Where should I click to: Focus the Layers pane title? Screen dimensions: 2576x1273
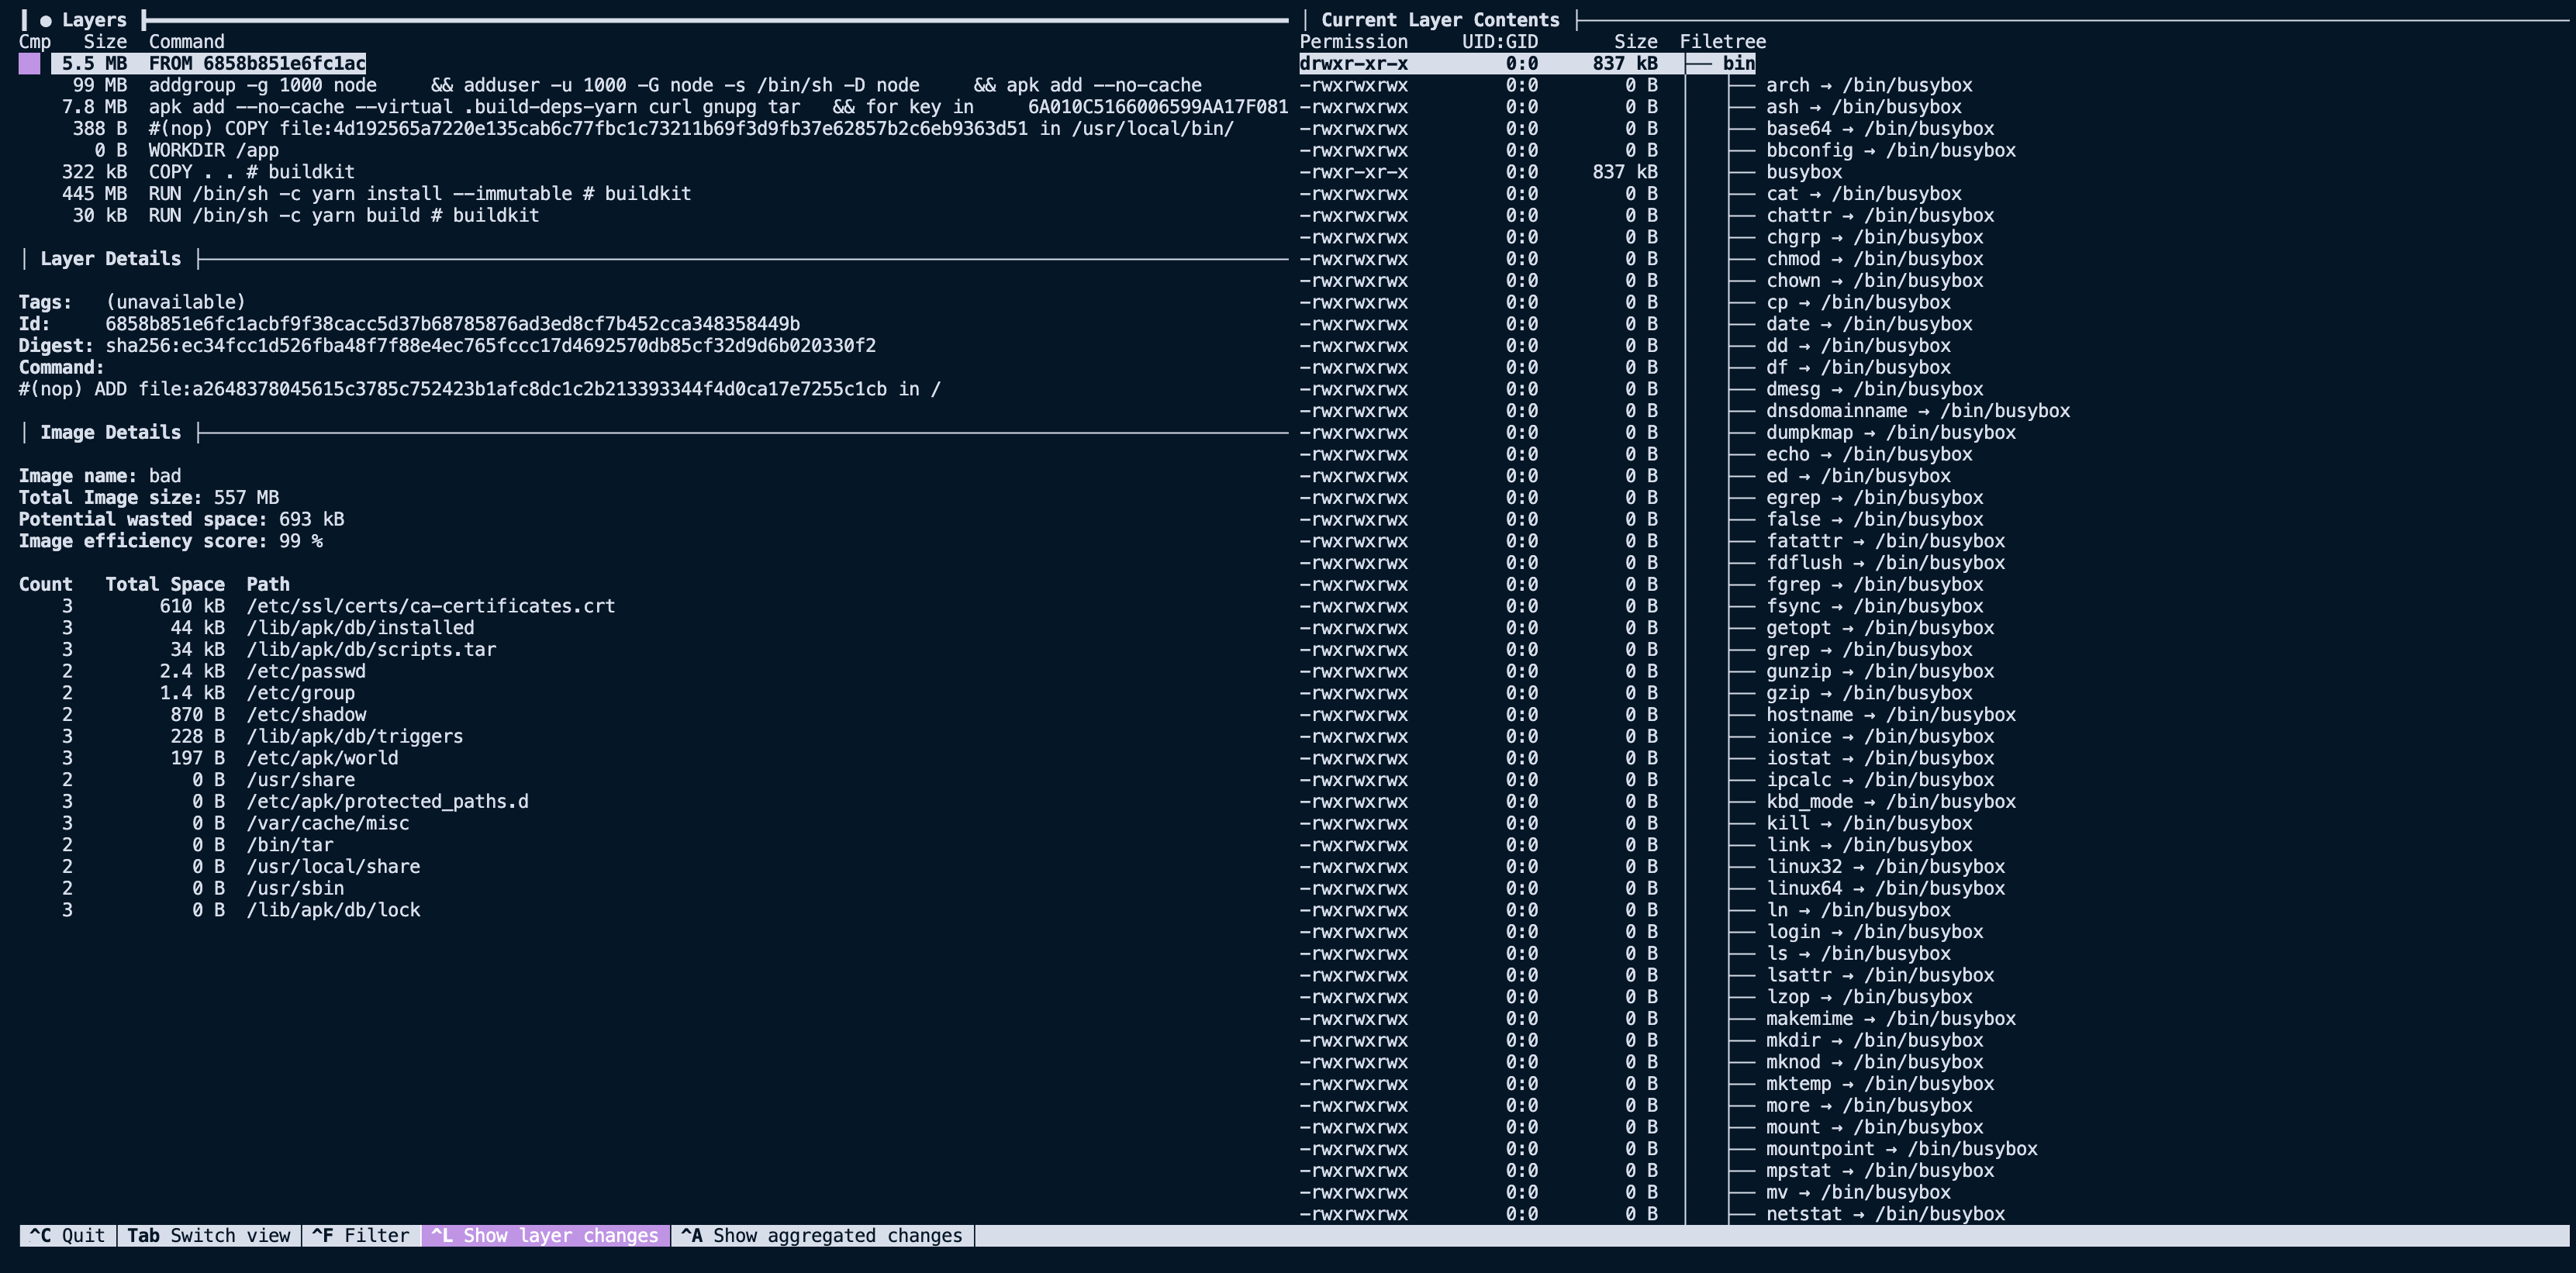[x=93, y=20]
